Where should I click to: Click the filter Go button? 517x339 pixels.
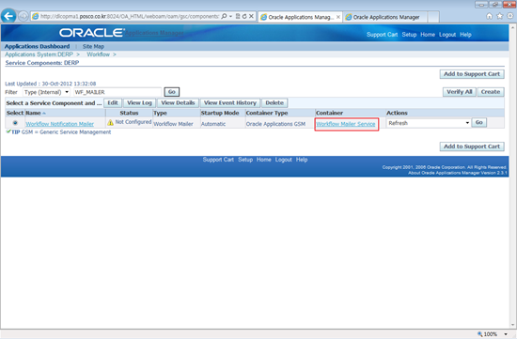tap(172, 92)
